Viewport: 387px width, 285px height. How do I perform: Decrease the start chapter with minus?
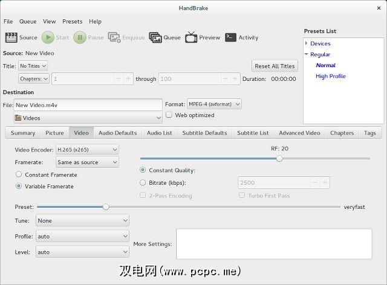point(119,79)
